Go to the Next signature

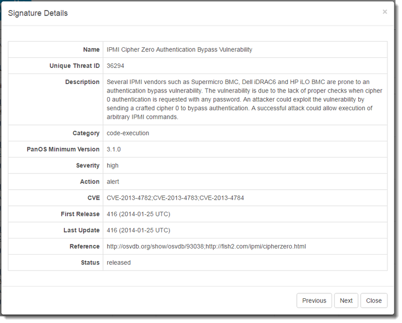tap(346, 300)
